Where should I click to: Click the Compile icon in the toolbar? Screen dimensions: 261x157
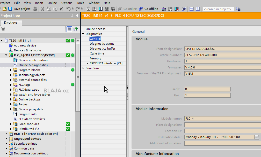click(x=88, y=9)
